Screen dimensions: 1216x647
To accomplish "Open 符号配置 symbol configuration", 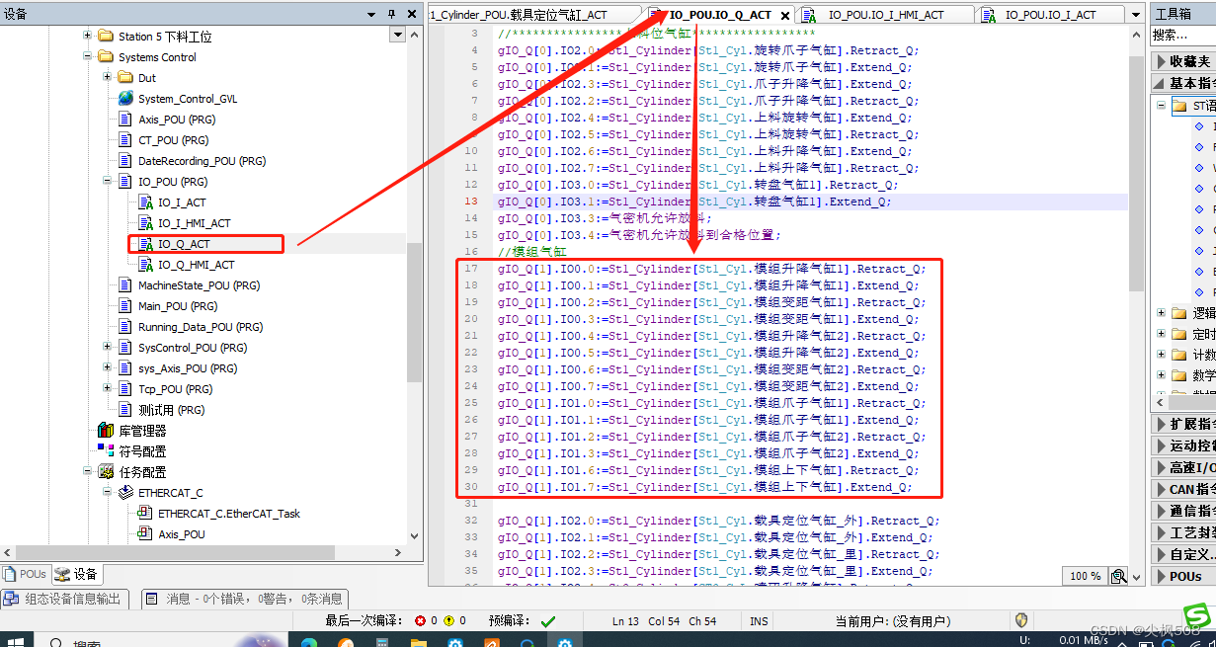I will pyautogui.click(x=142, y=451).
